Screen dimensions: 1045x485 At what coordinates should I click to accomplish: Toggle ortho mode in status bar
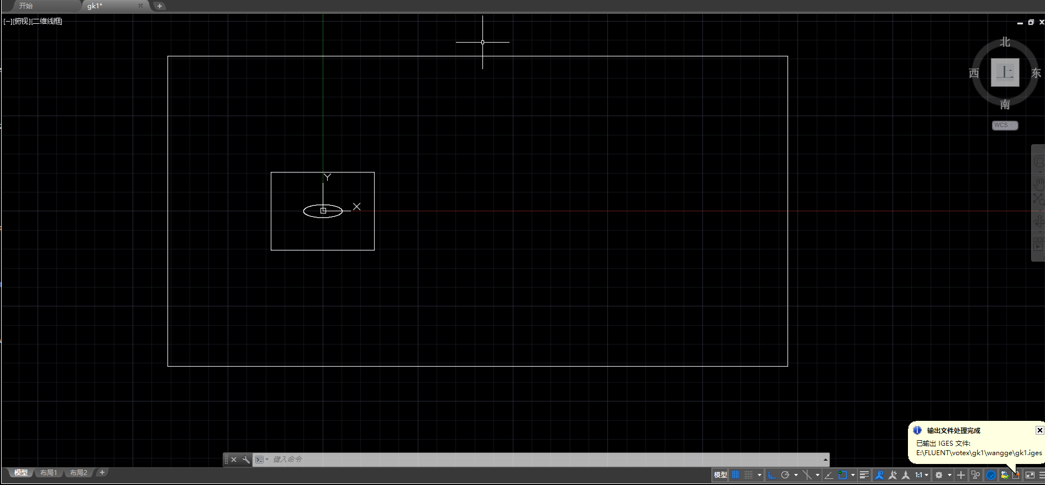point(772,475)
